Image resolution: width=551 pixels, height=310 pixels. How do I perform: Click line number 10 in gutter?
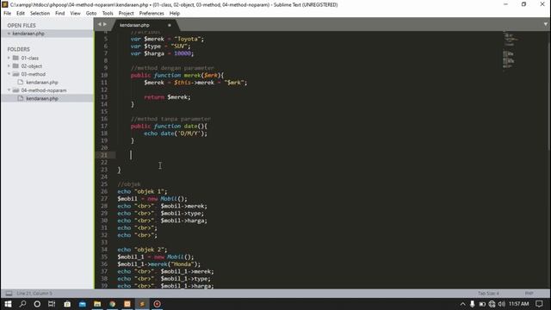104,75
